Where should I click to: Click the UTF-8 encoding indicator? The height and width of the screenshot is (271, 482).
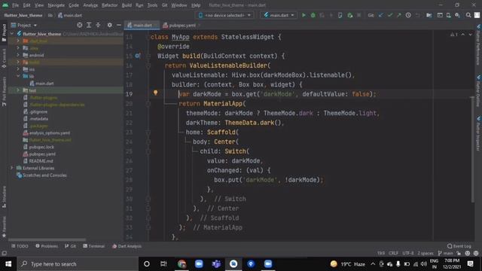point(408,253)
